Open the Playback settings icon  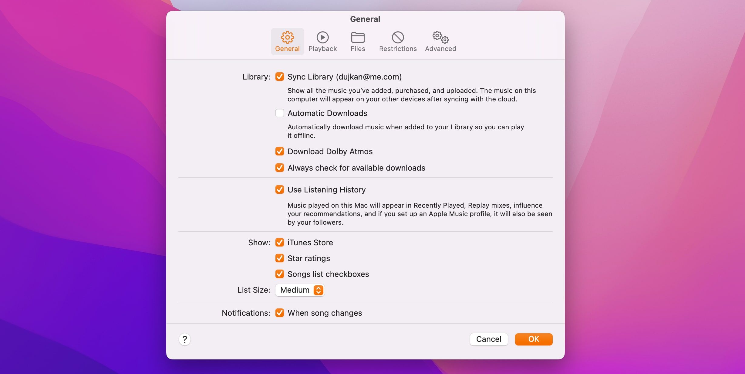click(322, 38)
